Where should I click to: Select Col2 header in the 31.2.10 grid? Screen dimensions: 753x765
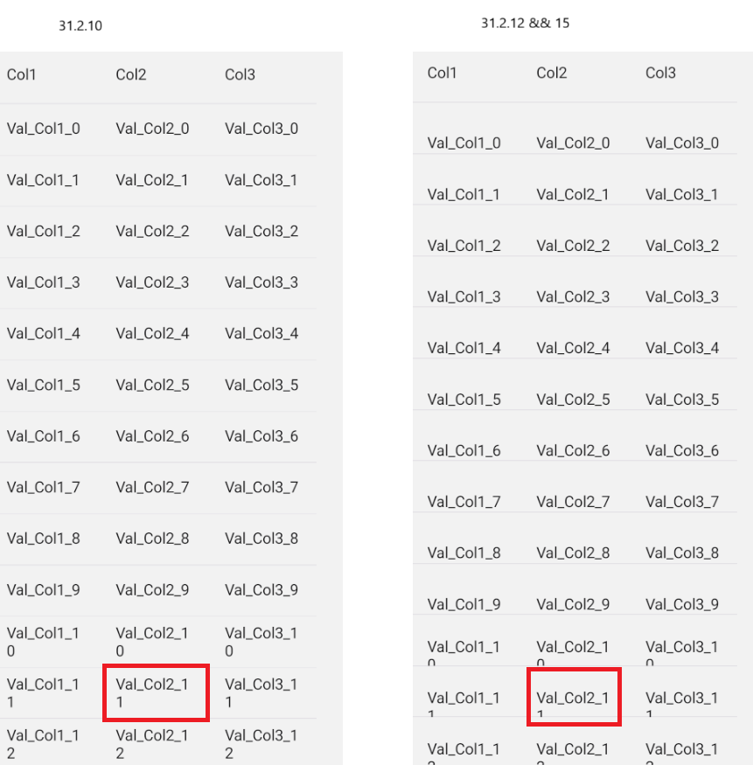tap(131, 75)
